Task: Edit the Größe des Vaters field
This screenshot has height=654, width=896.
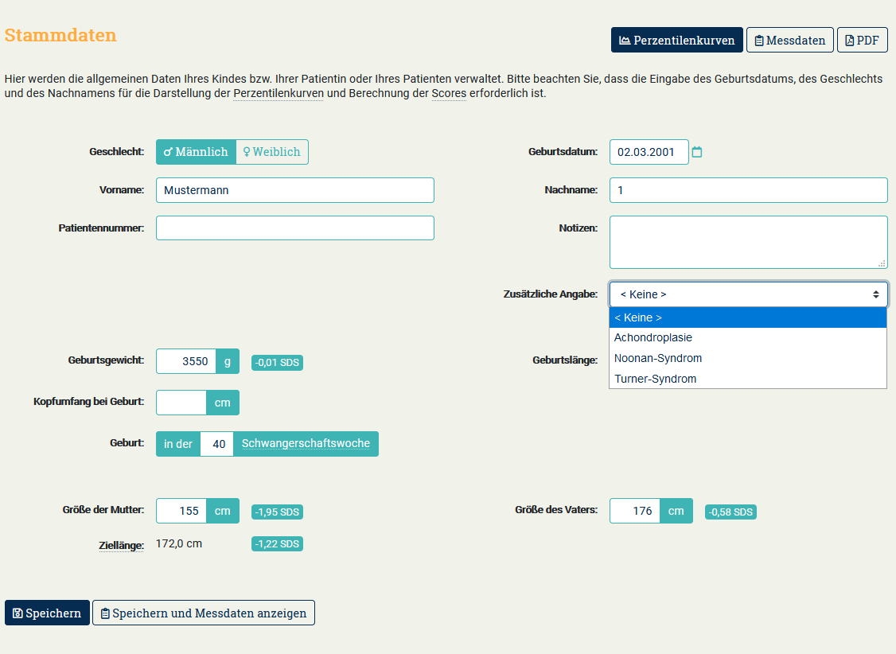Action: click(x=635, y=512)
